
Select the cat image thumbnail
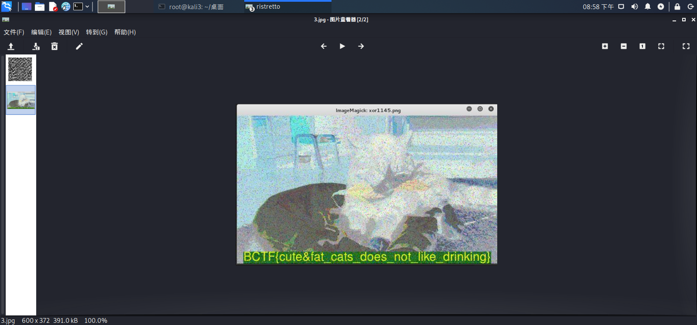21,100
